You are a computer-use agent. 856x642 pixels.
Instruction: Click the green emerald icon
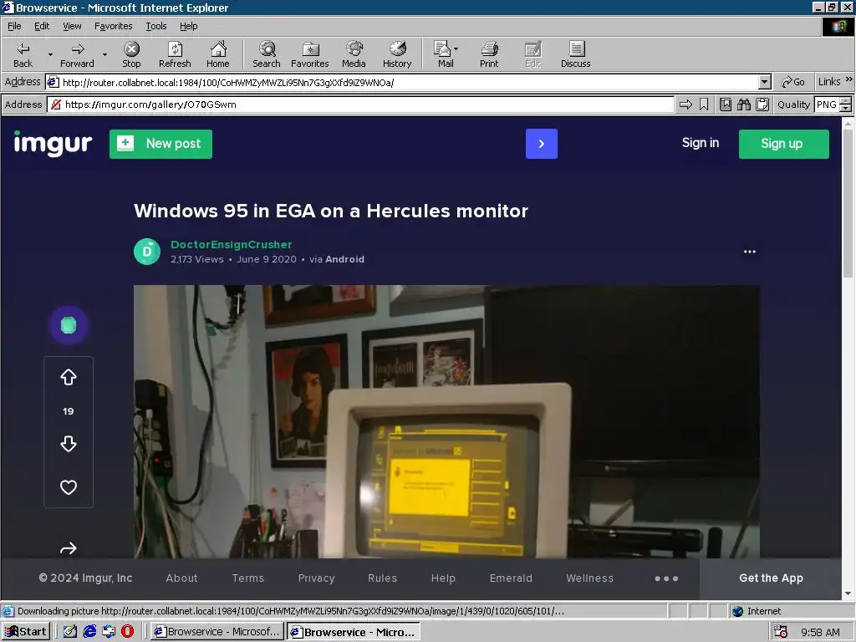[x=69, y=325]
